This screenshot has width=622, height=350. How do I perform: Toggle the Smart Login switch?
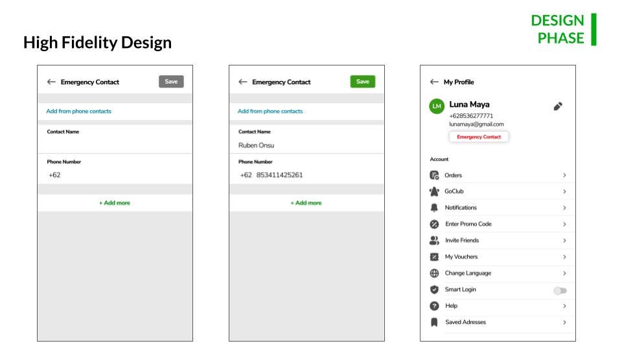coord(560,290)
